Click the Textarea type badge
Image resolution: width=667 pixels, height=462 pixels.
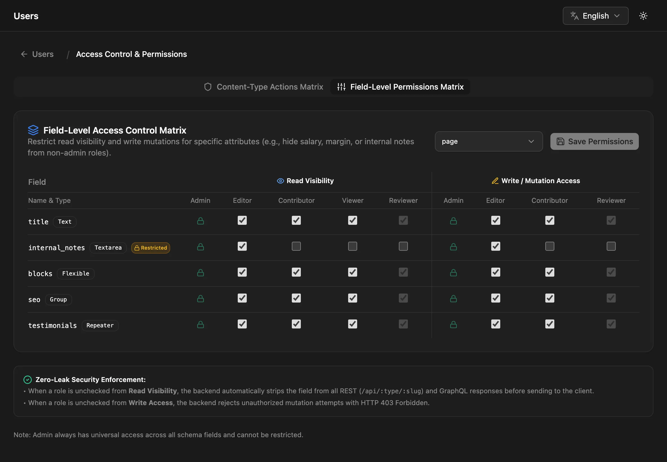pyautogui.click(x=108, y=248)
